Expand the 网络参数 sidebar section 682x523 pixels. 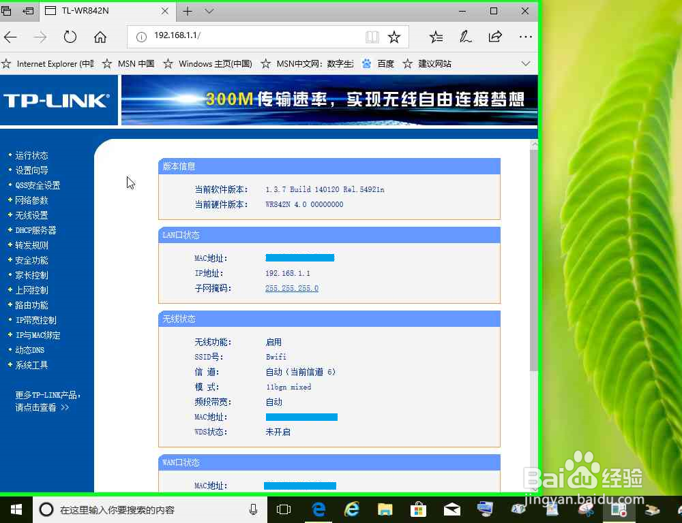coord(31,200)
